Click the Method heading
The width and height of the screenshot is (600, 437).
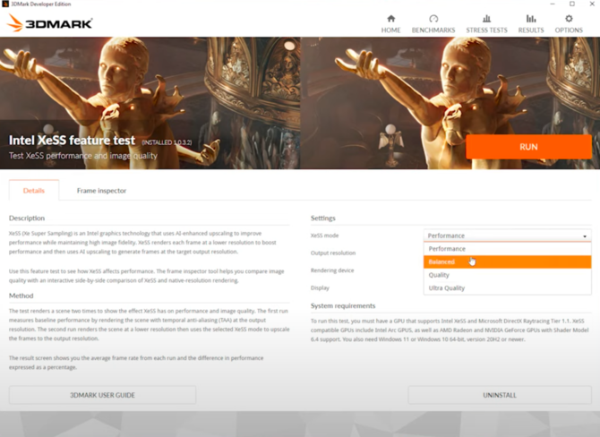tap(21, 296)
